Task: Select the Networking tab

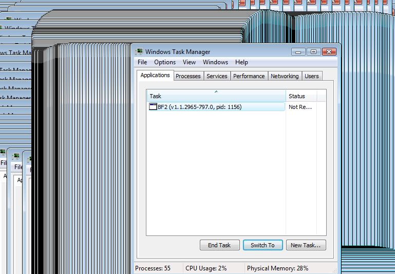Action: 285,76
